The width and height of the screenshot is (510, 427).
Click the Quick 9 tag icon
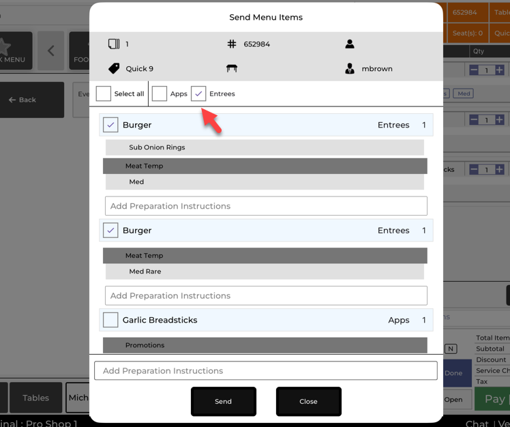coord(114,68)
